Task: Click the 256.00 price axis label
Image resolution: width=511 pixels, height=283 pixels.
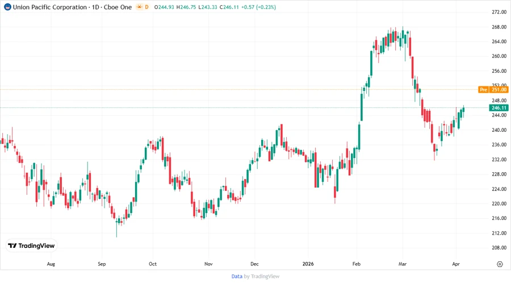Action: (x=499, y=70)
